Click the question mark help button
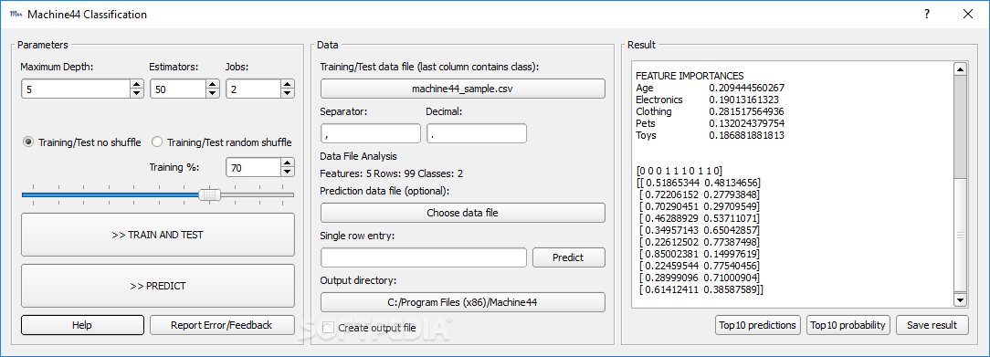The image size is (990, 357). (x=927, y=14)
